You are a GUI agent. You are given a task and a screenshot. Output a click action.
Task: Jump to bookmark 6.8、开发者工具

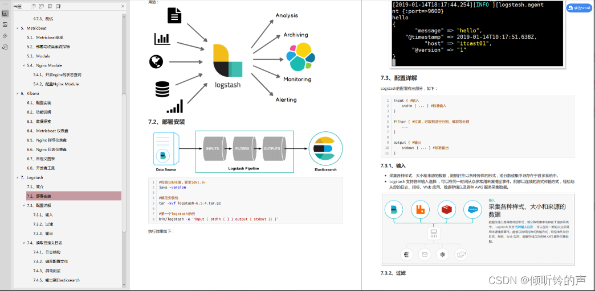(41, 168)
